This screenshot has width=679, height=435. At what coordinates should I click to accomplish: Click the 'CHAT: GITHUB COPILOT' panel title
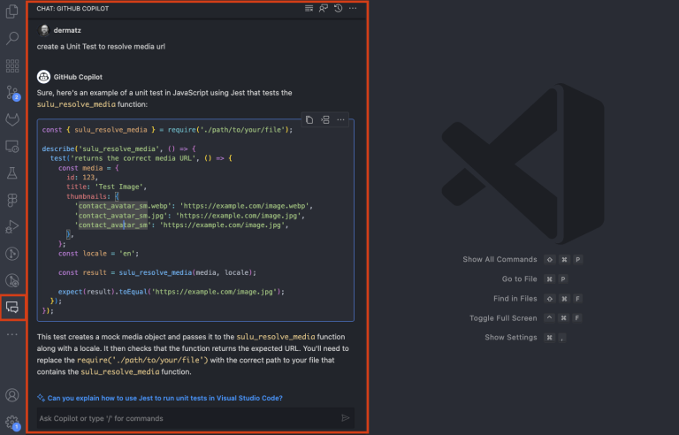72,8
